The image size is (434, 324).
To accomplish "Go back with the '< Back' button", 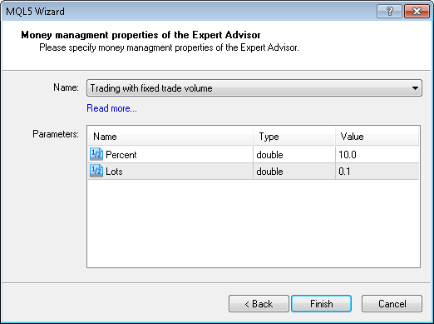I will coord(259,304).
